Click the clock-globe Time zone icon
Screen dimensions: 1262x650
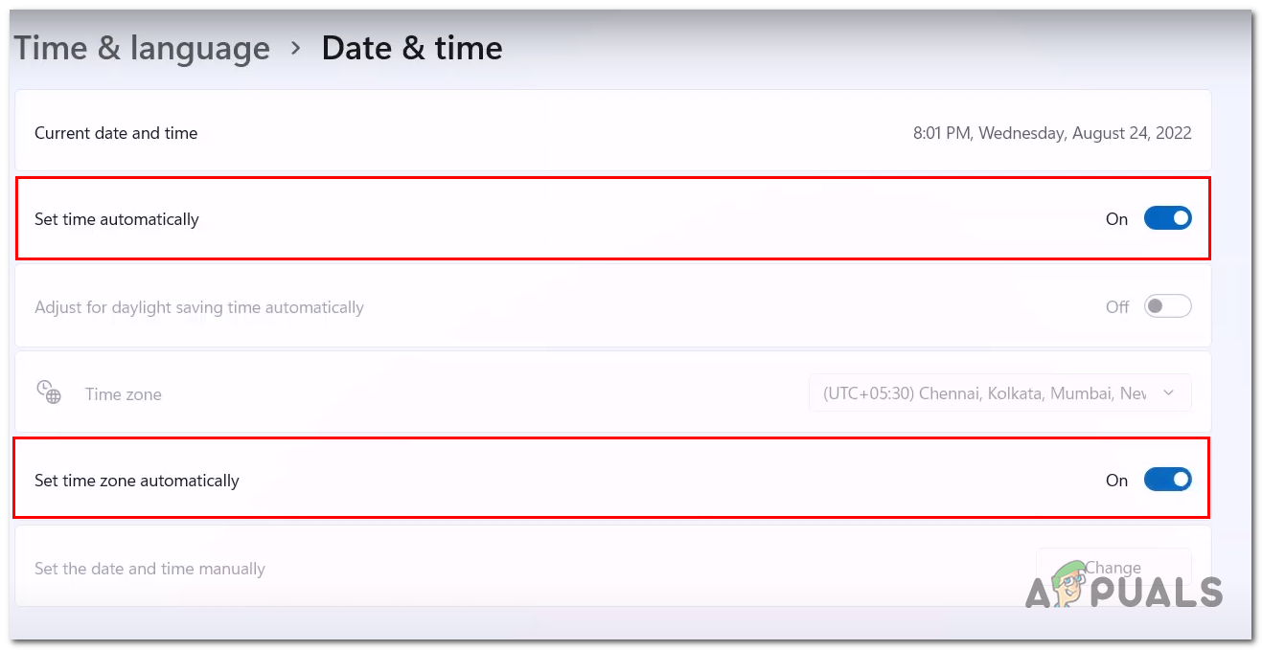pos(48,392)
